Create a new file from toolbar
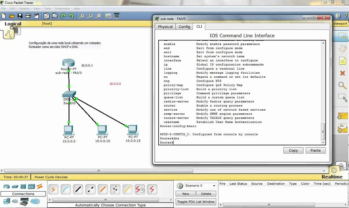Viewport: 349px width, 208px height. pyautogui.click(x=4, y=16)
